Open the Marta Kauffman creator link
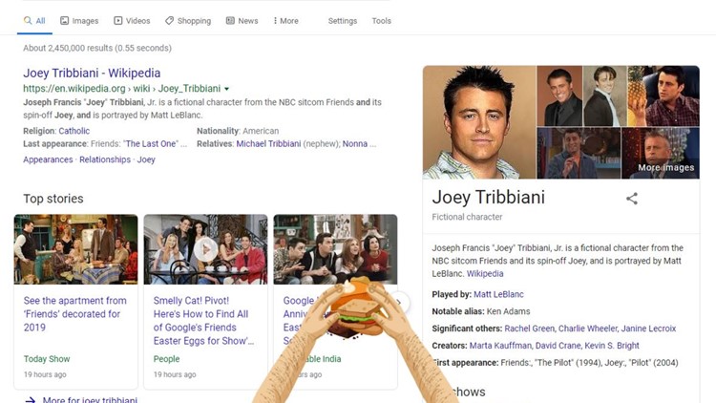Viewport: 716px width, 403px height. pyautogui.click(x=500, y=346)
